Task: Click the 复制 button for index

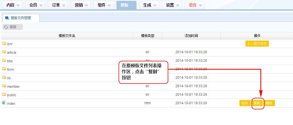Action: tap(257, 103)
